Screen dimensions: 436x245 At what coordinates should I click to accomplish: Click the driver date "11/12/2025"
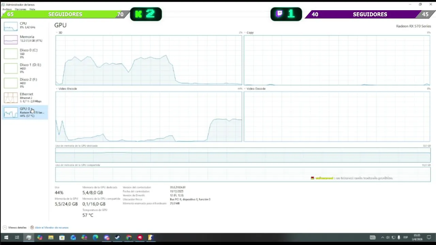tap(176, 191)
